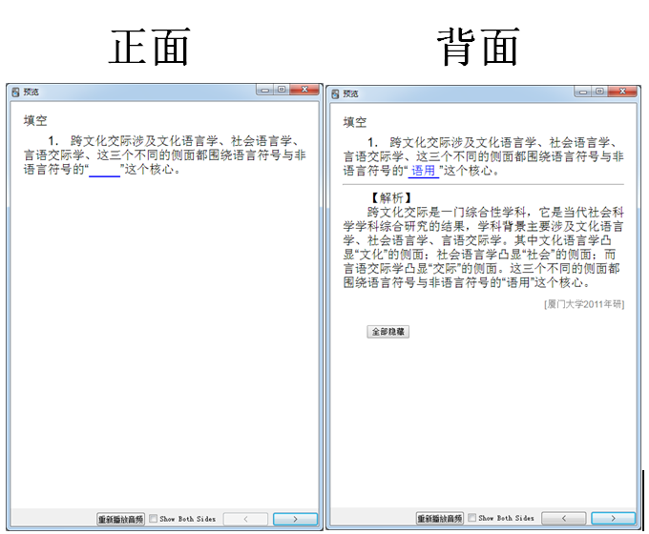Click the blank underline on the front card

point(104,172)
